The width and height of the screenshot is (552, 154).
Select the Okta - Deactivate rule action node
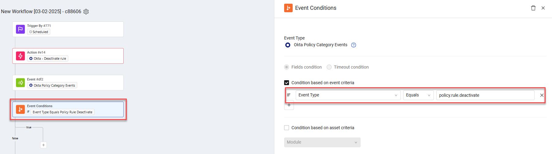point(68,56)
